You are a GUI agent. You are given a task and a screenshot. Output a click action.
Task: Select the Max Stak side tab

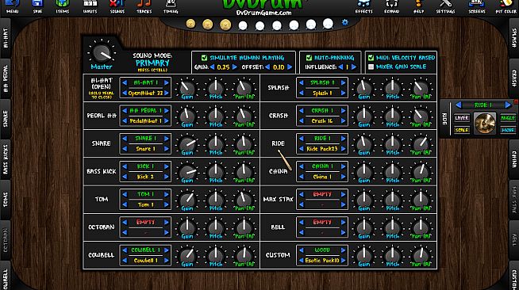(514, 200)
